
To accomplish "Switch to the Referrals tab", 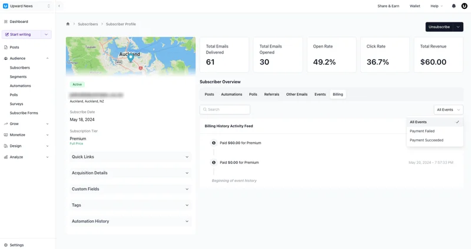I will [x=271, y=95].
